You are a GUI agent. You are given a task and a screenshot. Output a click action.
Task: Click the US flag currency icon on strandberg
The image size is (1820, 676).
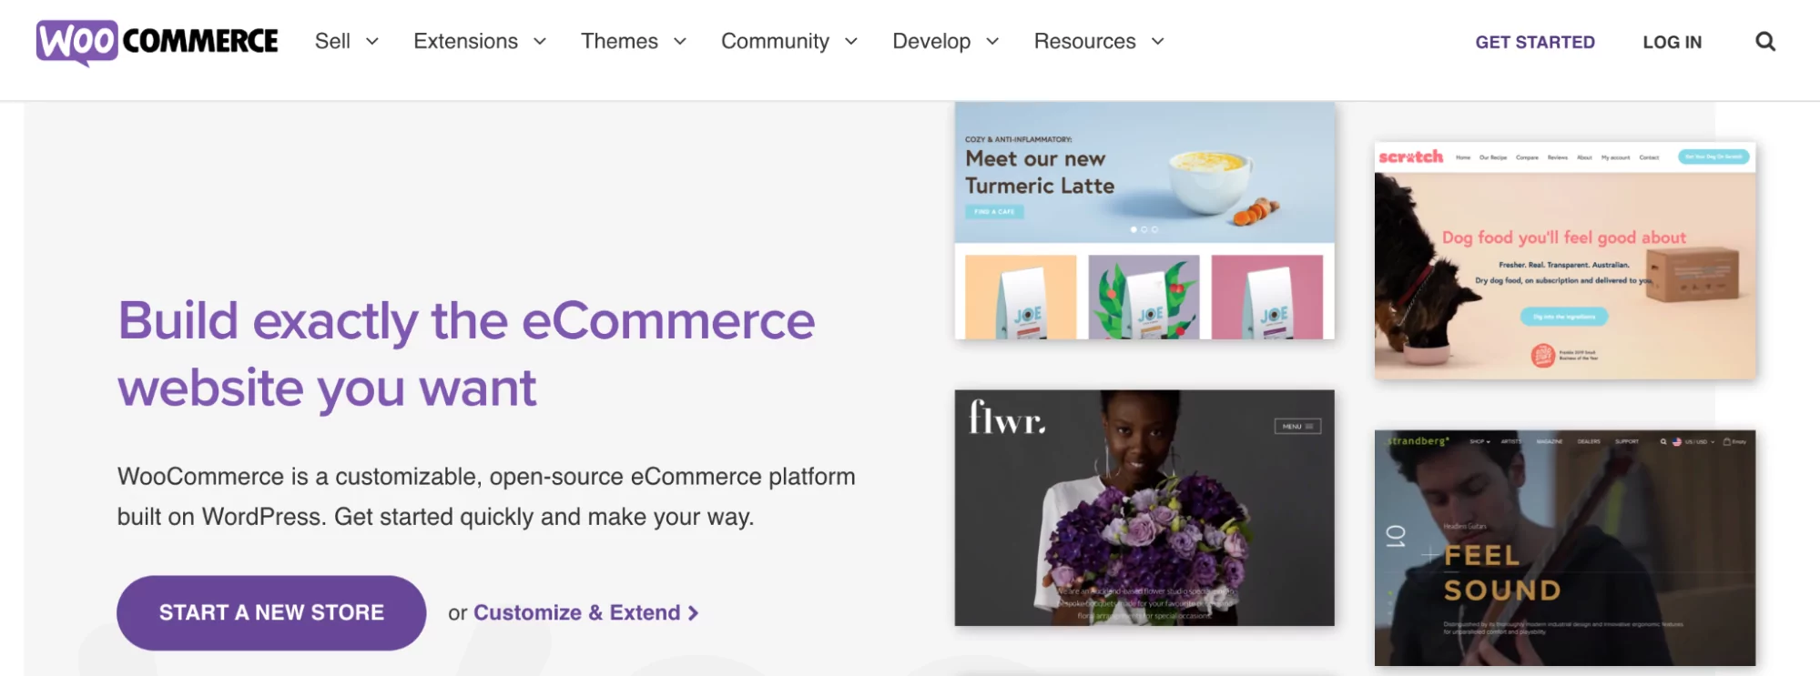(x=1678, y=442)
